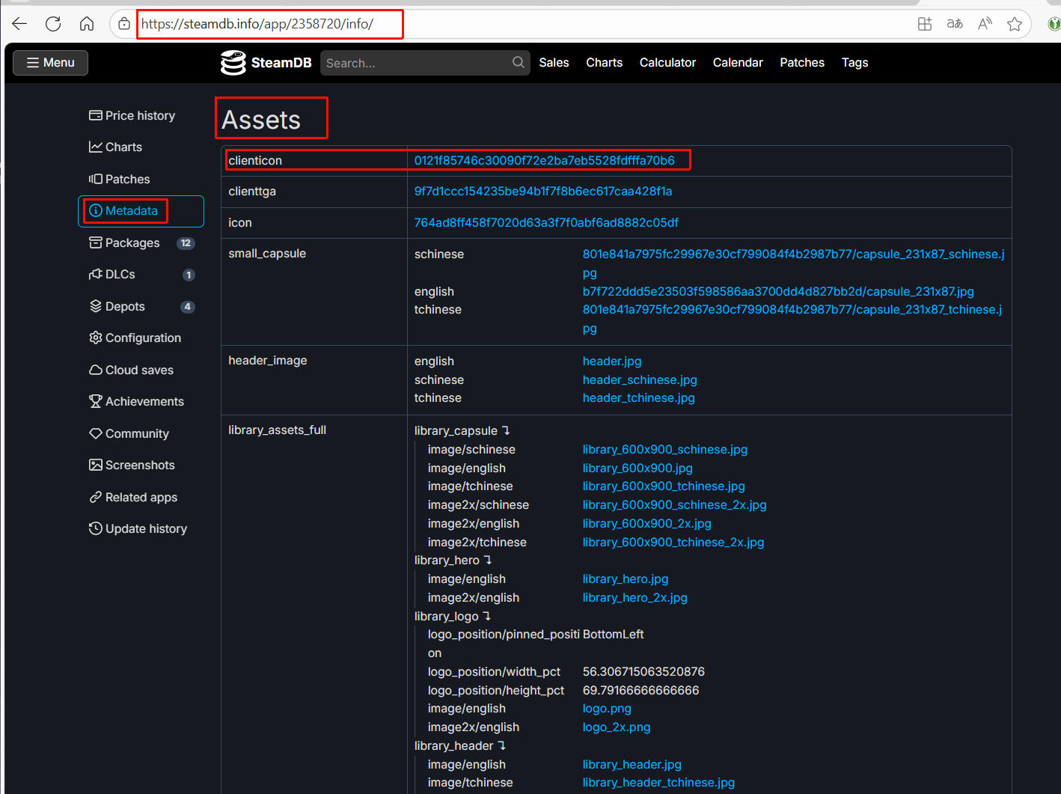Click the Price history sidebar icon

point(96,115)
